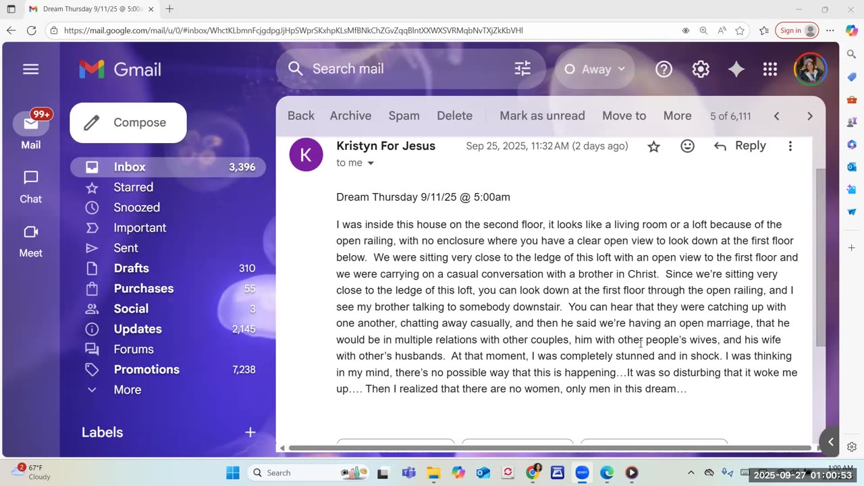Compose a new email
Screen dimensions: 864x486
click(128, 122)
